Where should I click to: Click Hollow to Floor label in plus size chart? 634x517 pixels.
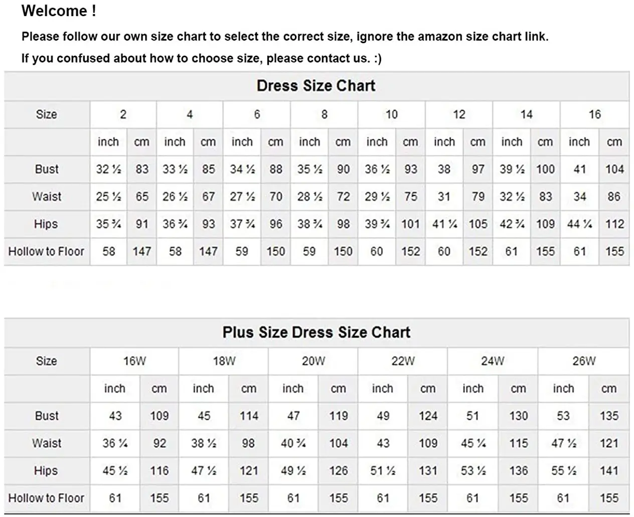46,498
